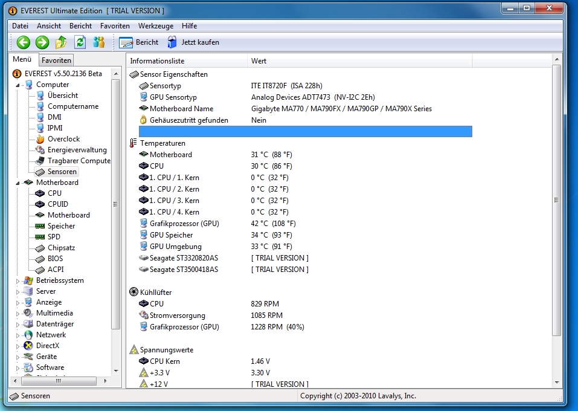Select the Geräte tree item
The image size is (578, 411).
pyautogui.click(x=47, y=357)
